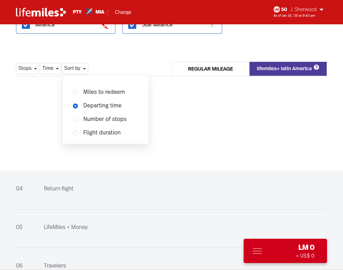Open the Stops filter dropdown
This screenshot has width=343, height=270.
pyautogui.click(x=27, y=68)
